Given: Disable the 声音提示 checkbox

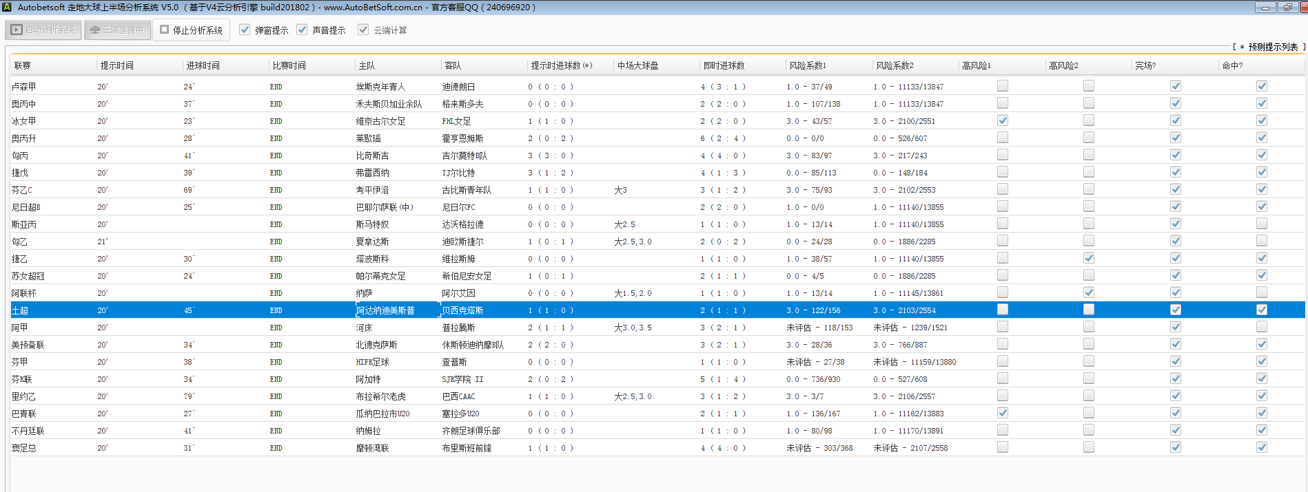Looking at the screenshot, I should (302, 30).
